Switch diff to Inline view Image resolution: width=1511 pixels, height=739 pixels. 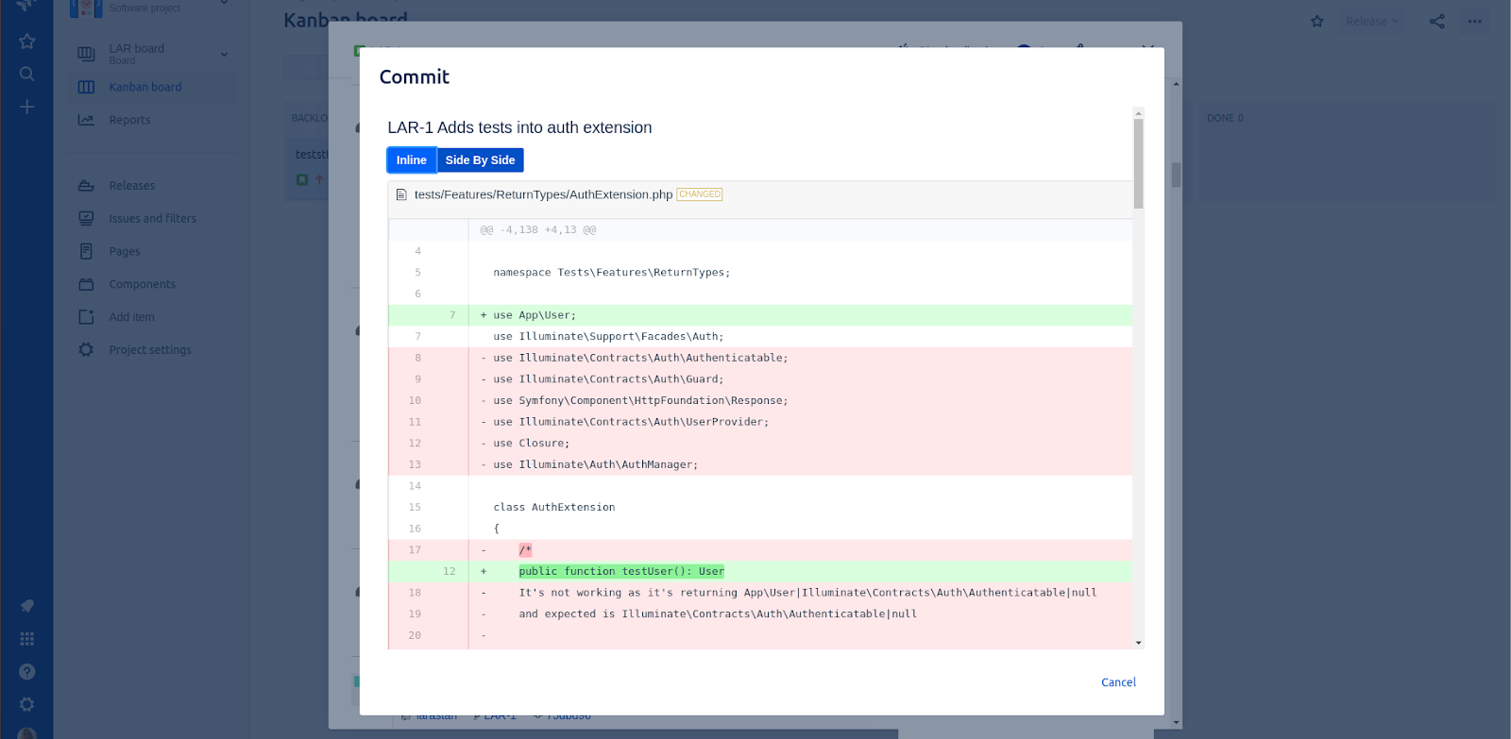tap(412, 160)
